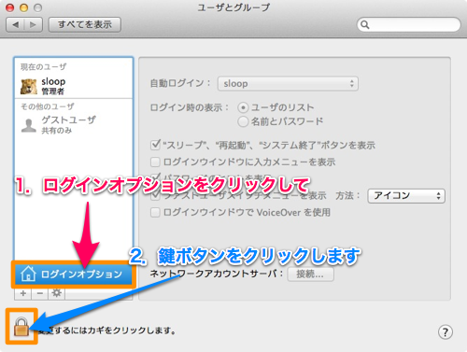This screenshot has height=352, width=467.
Task: Click inside the search input field
Action: pyautogui.click(x=408, y=24)
